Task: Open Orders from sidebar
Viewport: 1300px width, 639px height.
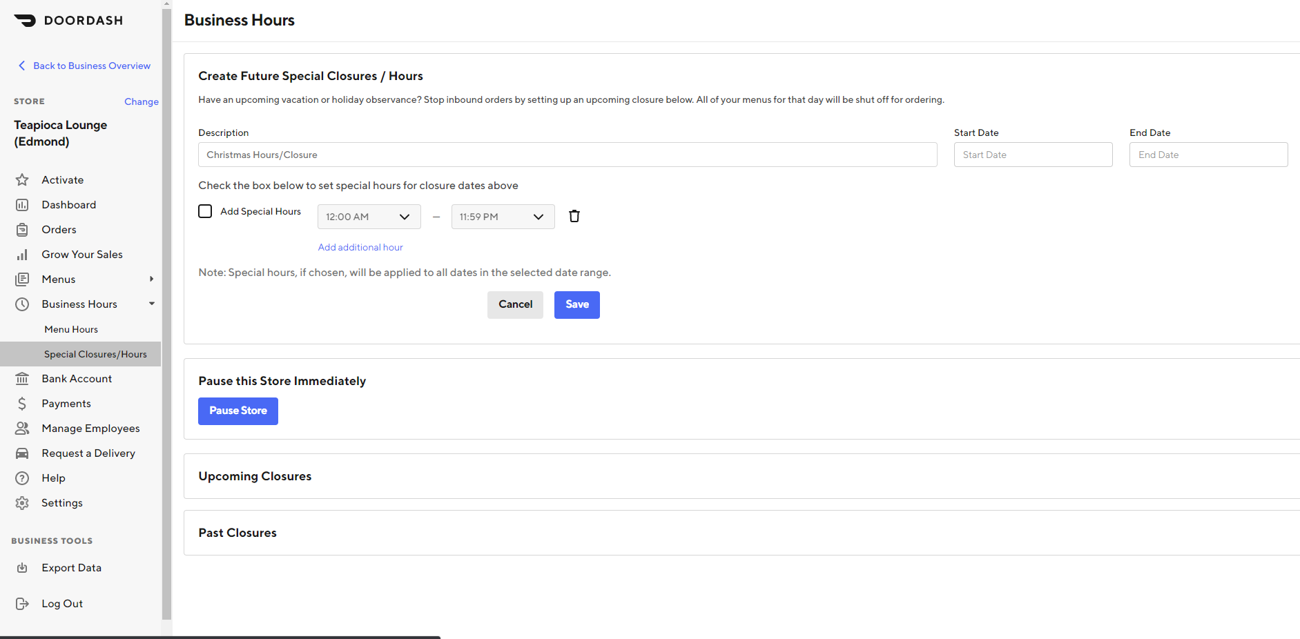Action: point(59,230)
